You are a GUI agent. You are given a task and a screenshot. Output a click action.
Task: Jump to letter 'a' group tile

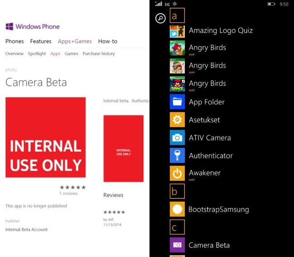pos(177,15)
